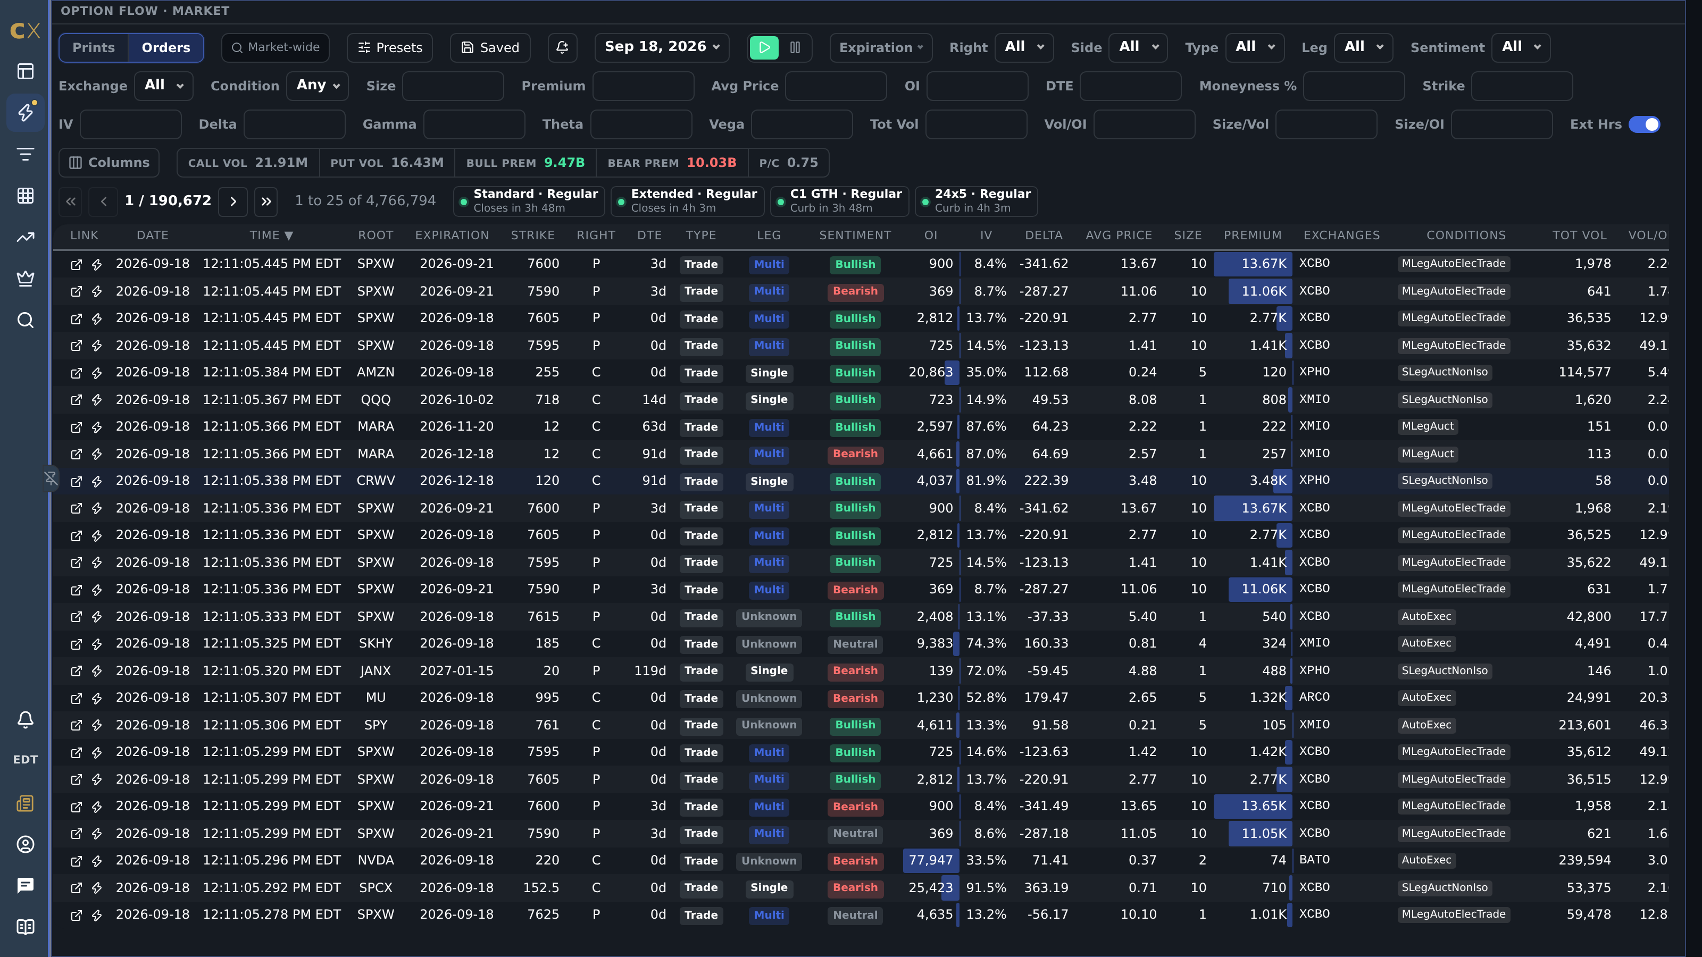Open the search magnifier icon in sidebar
Viewport: 1702px width, 957px height.
25,320
